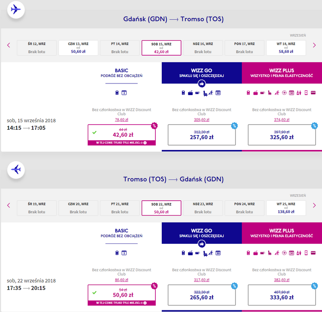Image resolution: width=322 pixels, height=312 pixels.
Task: Click the non-member price 317,60 zł link
Action: pos(202,280)
